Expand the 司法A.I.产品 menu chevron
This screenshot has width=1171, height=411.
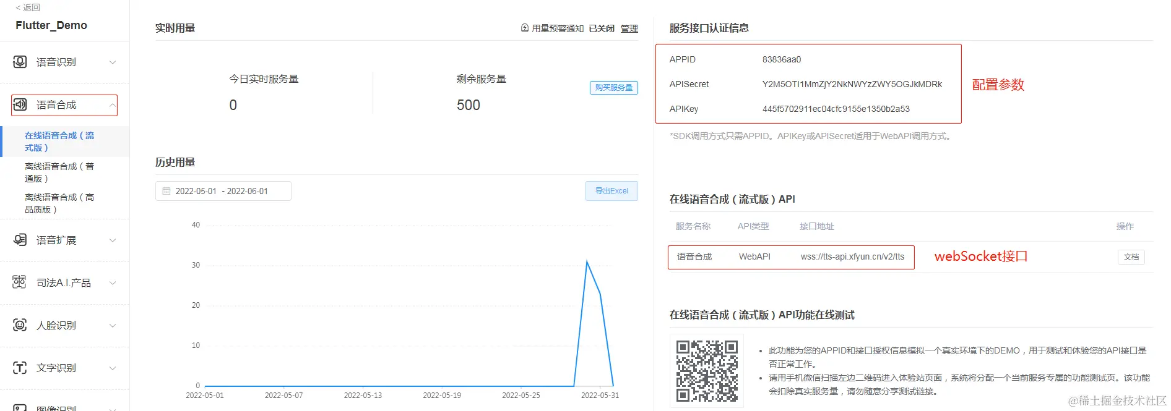point(113,283)
